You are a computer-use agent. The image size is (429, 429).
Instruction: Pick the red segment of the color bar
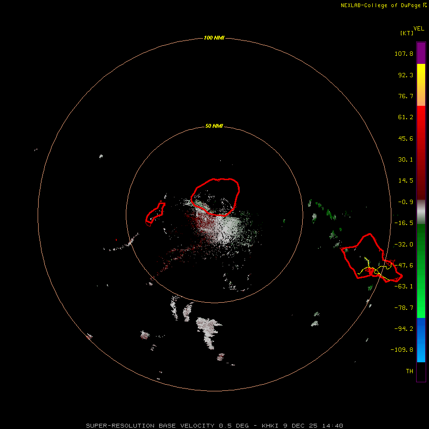click(421, 153)
